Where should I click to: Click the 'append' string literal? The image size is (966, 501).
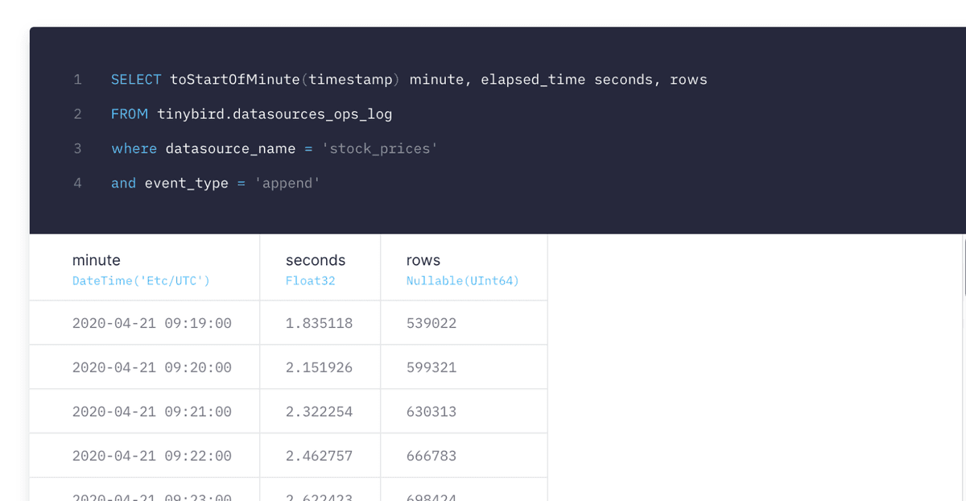tap(287, 184)
